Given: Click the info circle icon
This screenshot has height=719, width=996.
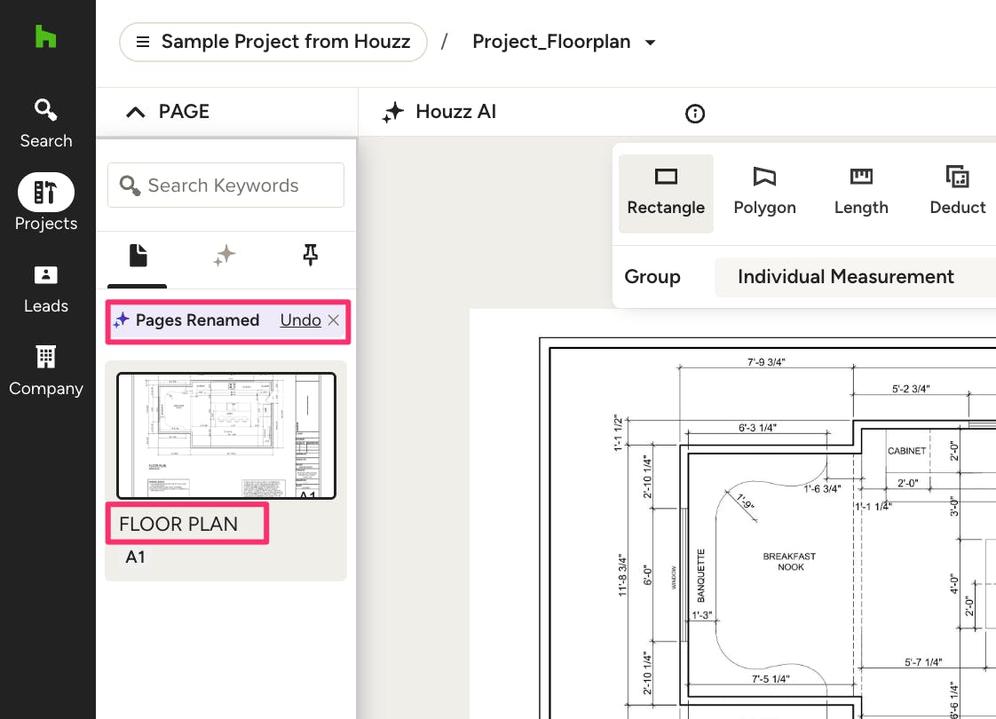Looking at the screenshot, I should (695, 114).
